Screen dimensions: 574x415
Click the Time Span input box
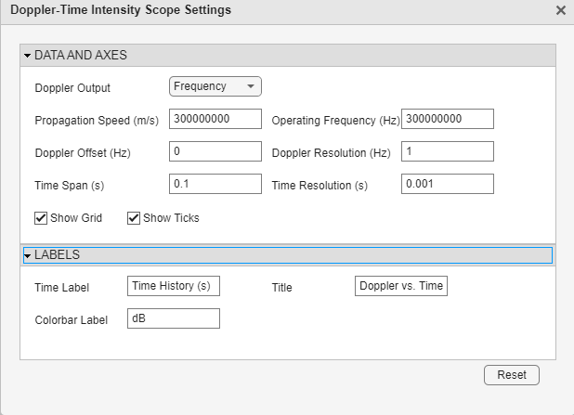click(x=215, y=184)
